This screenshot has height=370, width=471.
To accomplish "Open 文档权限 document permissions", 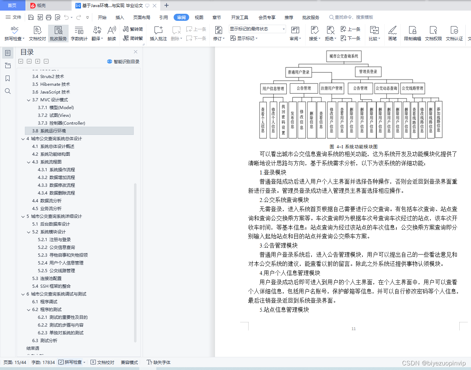I will coord(434,34).
